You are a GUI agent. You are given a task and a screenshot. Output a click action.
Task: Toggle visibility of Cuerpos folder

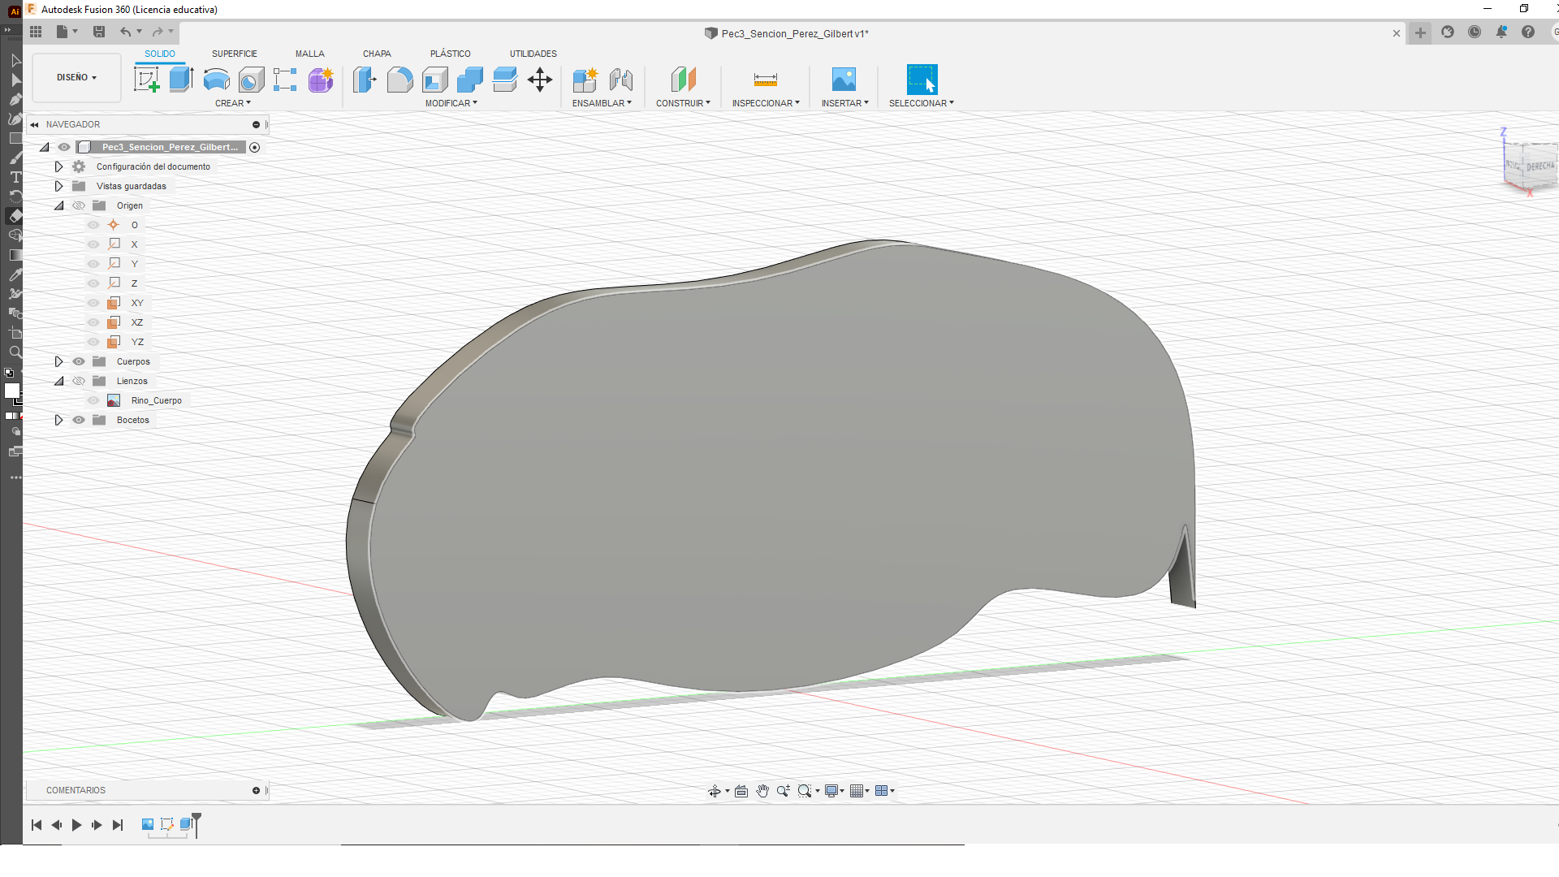point(79,361)
